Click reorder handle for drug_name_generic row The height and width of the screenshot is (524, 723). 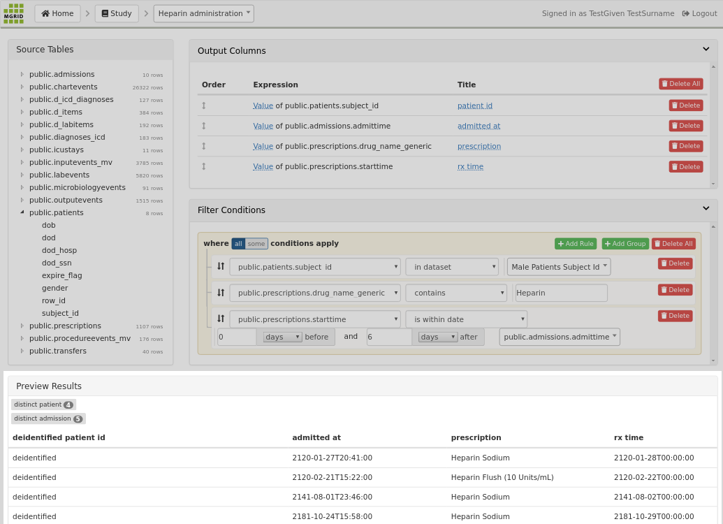point(204,146)
